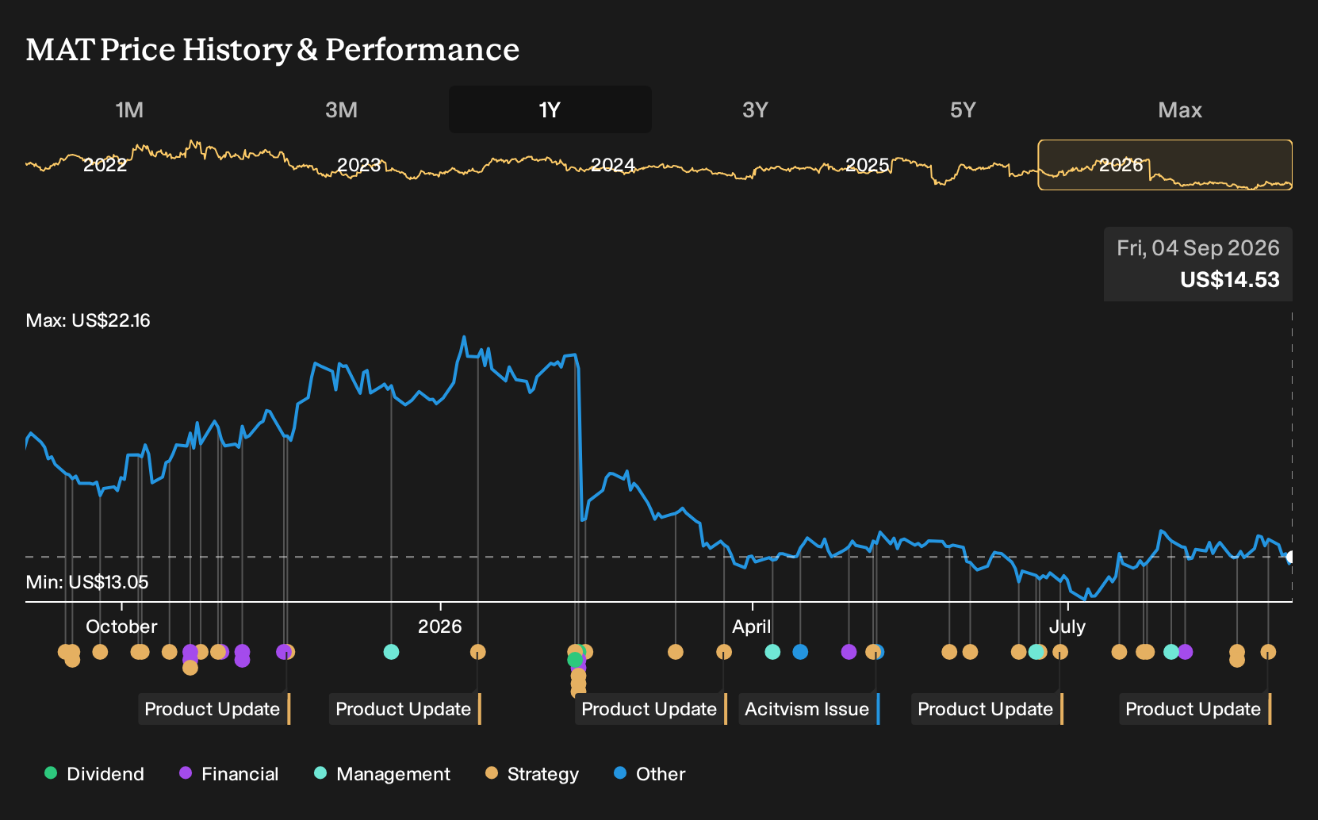This screenshot has height=820, width=1318.
Task: Click the orange Strategy legend dot
Action: [492, 772]
